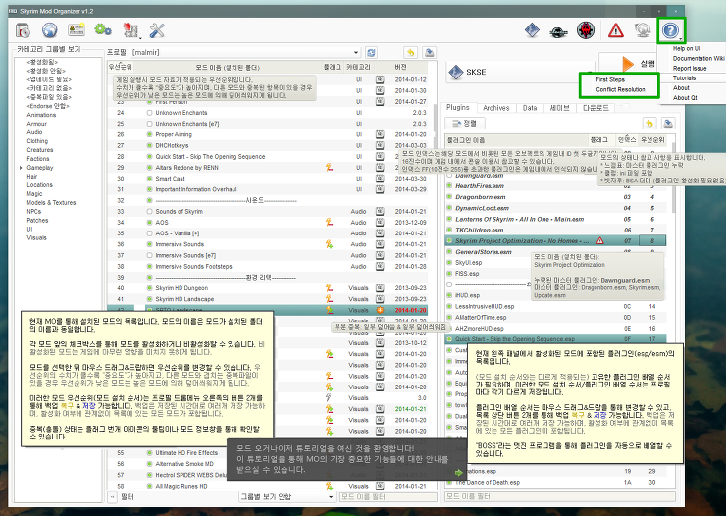Click the Skyrim Launcher shortcut icon

(558, 31)
